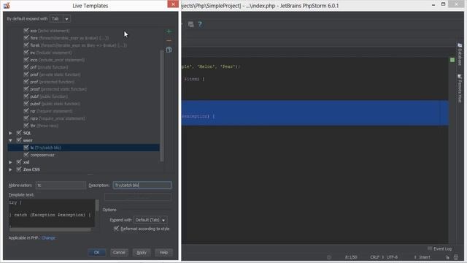Click the template text horizontal scrollbar
Screen dimensions: 467x263
50,230
